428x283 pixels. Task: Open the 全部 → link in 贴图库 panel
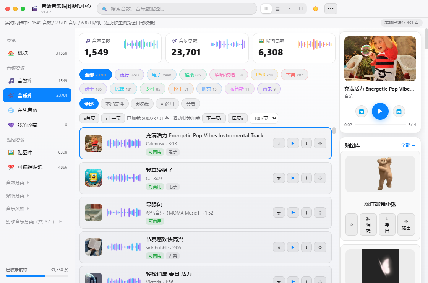point(408,145)
